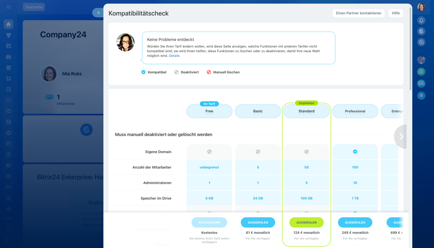
Task: Click the '24 GB' storage cell
Action: click(258, 198)
